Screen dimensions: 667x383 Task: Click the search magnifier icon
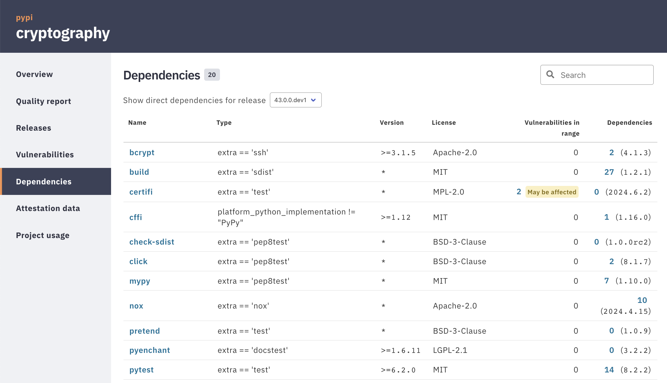tap(550, 74)
